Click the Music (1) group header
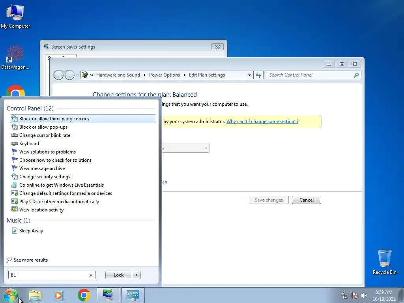This screenshot has height=303, width=404. (x=19, y=221)
